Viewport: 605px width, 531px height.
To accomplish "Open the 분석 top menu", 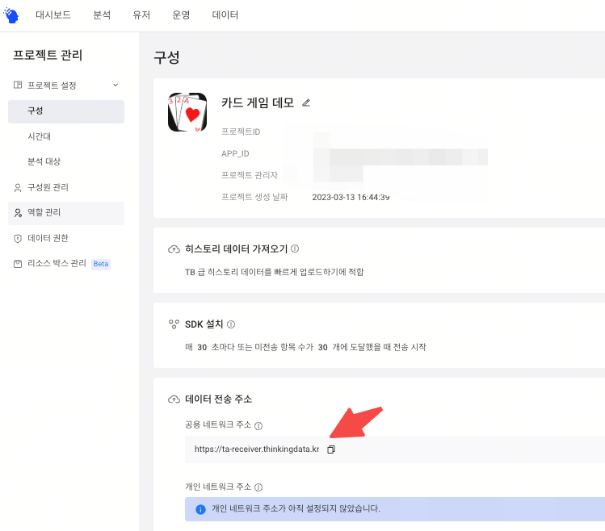I will (102, 15).
